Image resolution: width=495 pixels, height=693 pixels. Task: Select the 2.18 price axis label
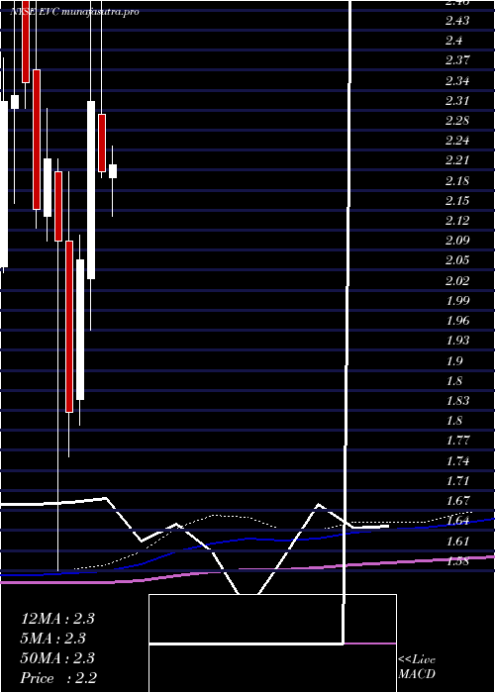(457, 180)
